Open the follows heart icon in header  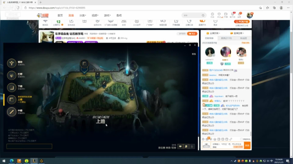click(219, 15)
